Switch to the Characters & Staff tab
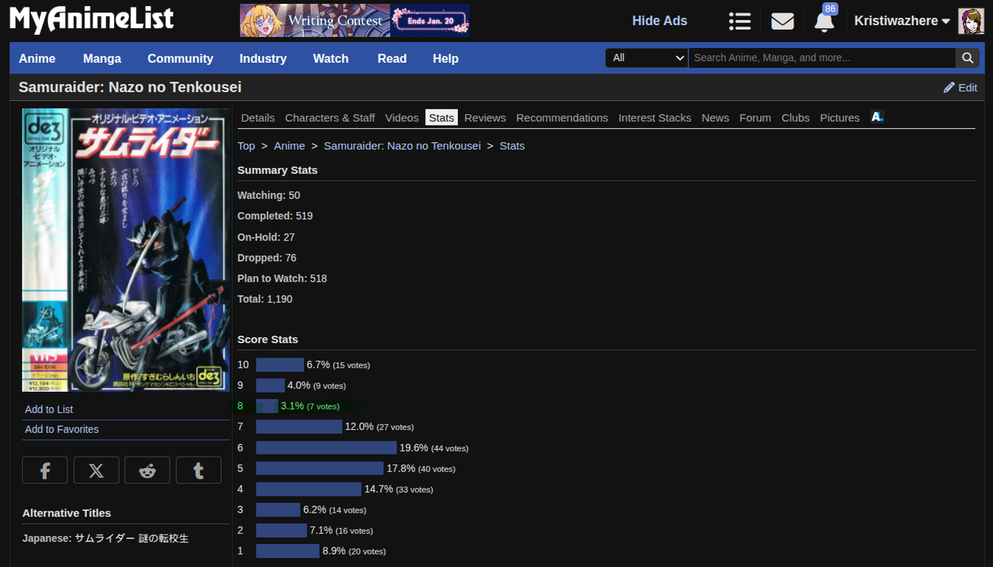The image size is (993, 567). point(330,118)
